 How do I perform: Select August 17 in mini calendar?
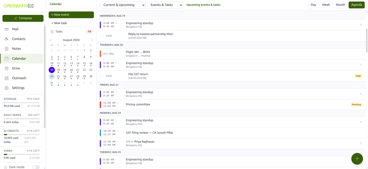(52, 70)
